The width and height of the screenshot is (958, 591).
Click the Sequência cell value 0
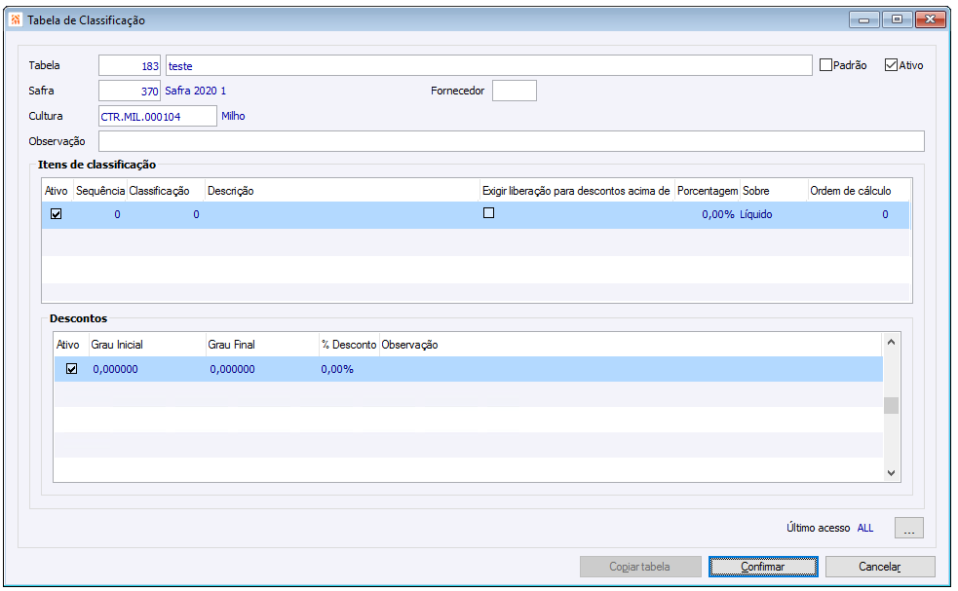(x=117, y=214)
